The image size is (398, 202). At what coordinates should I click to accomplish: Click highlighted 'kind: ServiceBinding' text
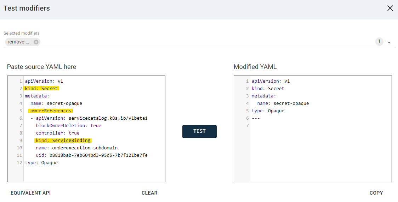coord(63,141)
